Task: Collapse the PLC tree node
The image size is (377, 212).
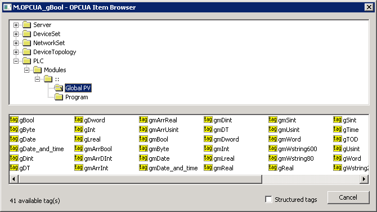Action: pyautogui.click(x=16, y=61)
